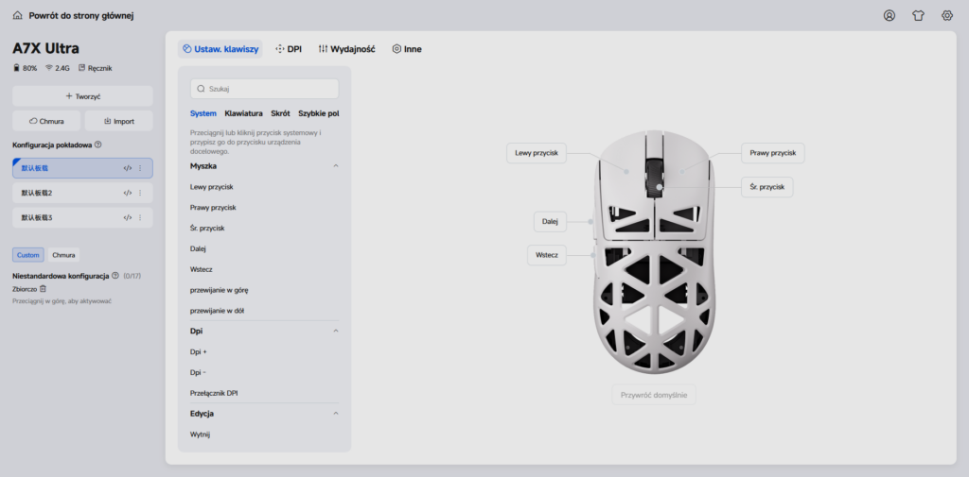969x477 pixels.
Task: Collapse the Dpi section chevron
Action: point(336,331)
